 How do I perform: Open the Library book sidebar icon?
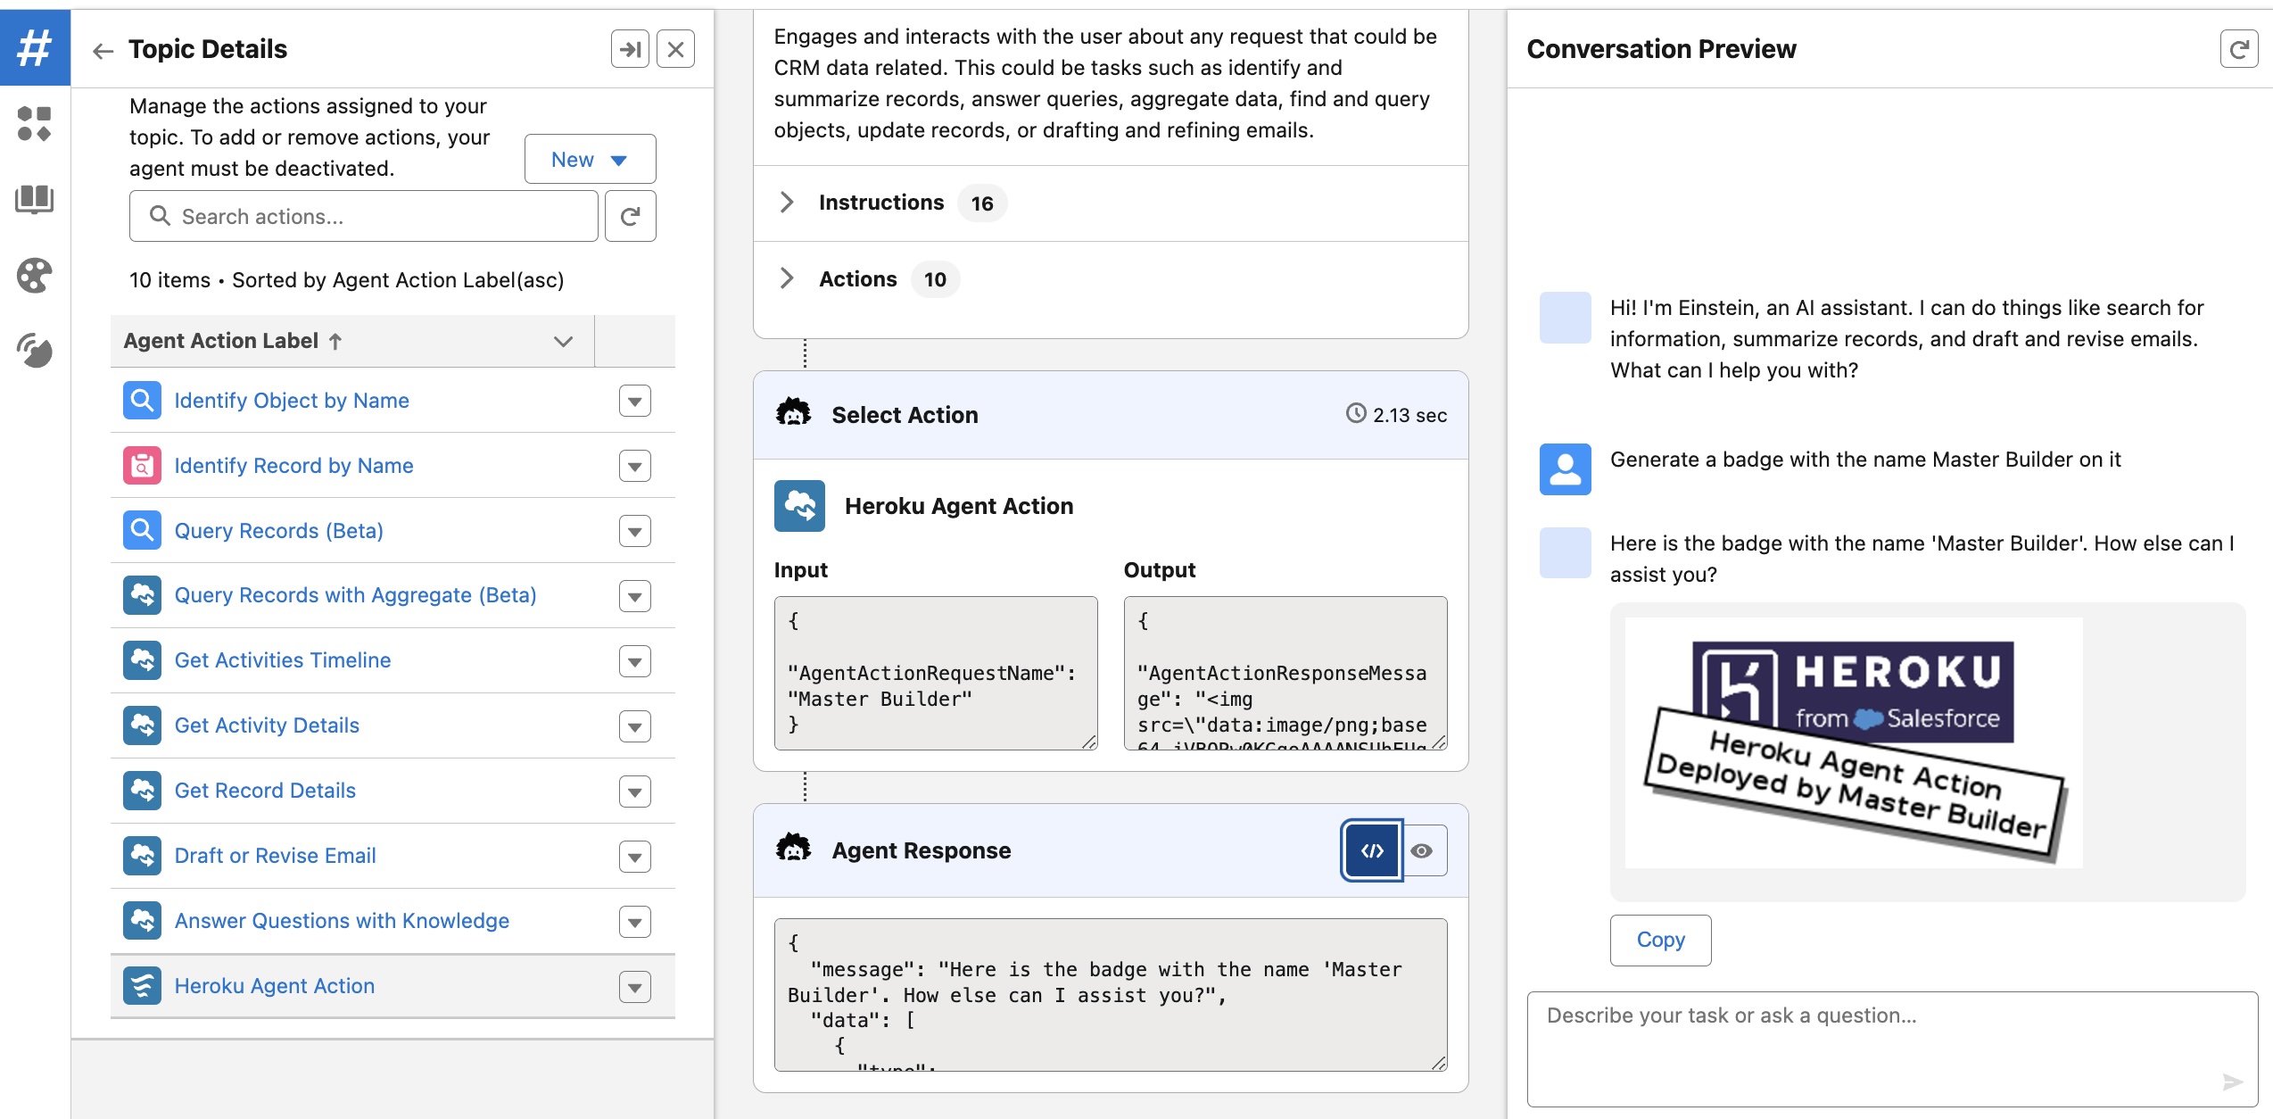click(x=35, y=199)
